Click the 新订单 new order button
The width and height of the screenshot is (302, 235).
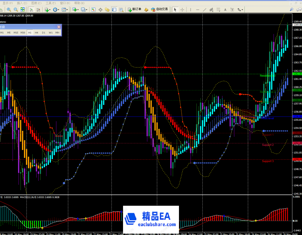coord(134,9)
